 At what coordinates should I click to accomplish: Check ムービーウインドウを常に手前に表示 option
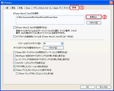[14, 59]
